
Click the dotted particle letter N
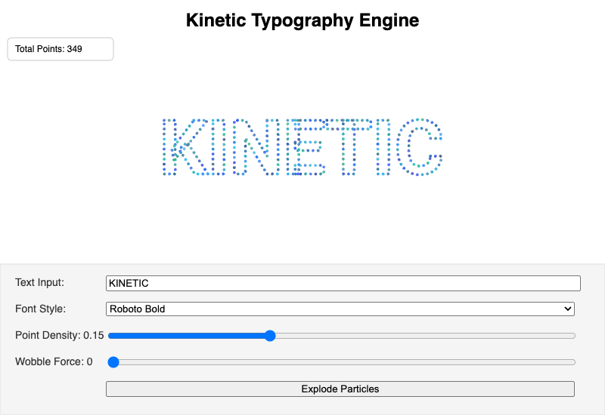(256, 147)
